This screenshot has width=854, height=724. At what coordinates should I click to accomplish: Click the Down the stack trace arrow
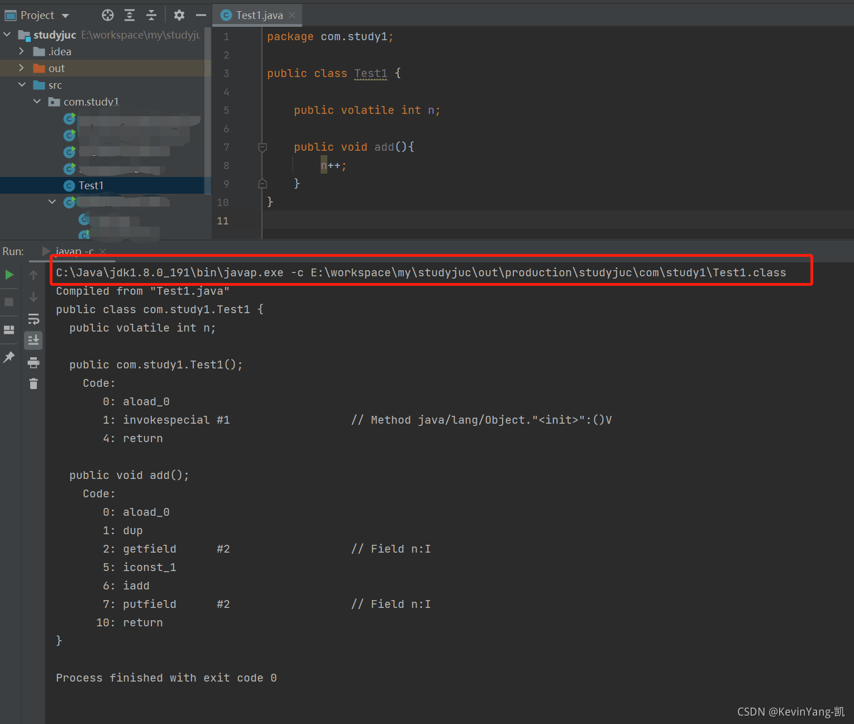point(34,297)
